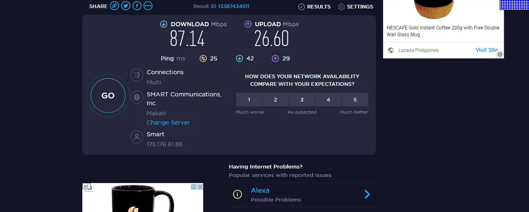Screen dimensions: 529x212
Task: Click the share link icon
Action: click(x=115, y=6)
